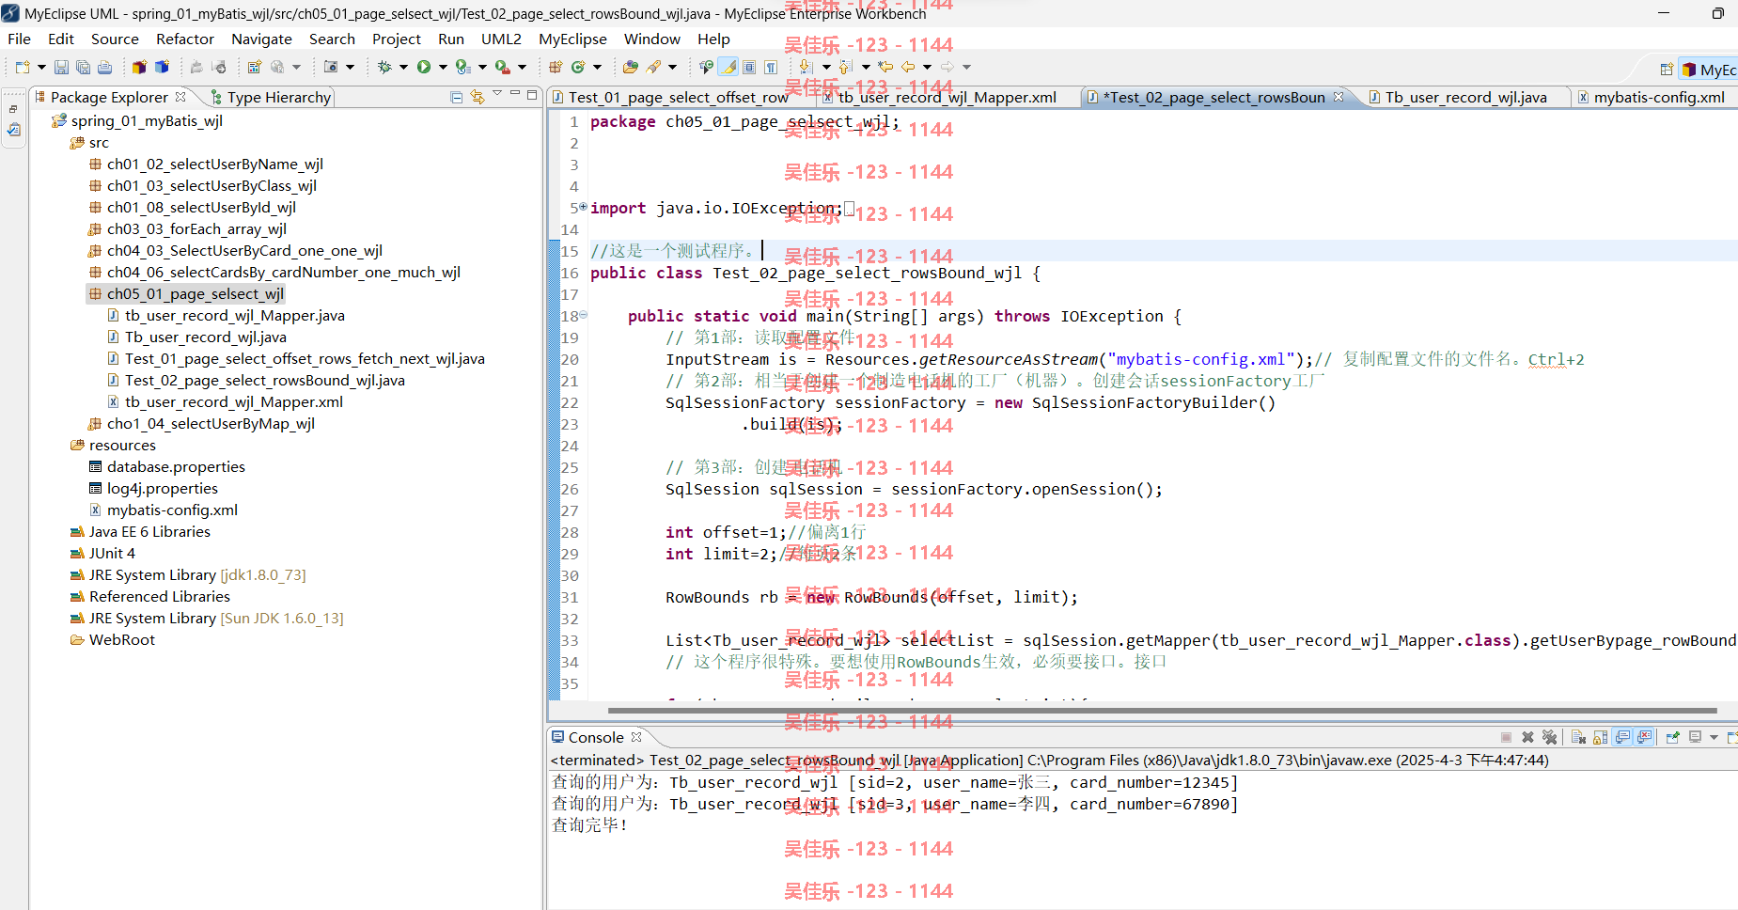Click the Open Type folder icon
The width and height of the screenshot is (1738, 910).
coord(631,67)
